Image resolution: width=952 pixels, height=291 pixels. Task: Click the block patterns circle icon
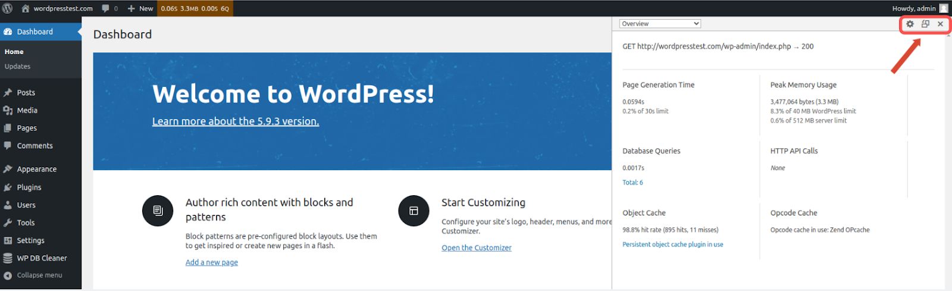tap(158, 211)
